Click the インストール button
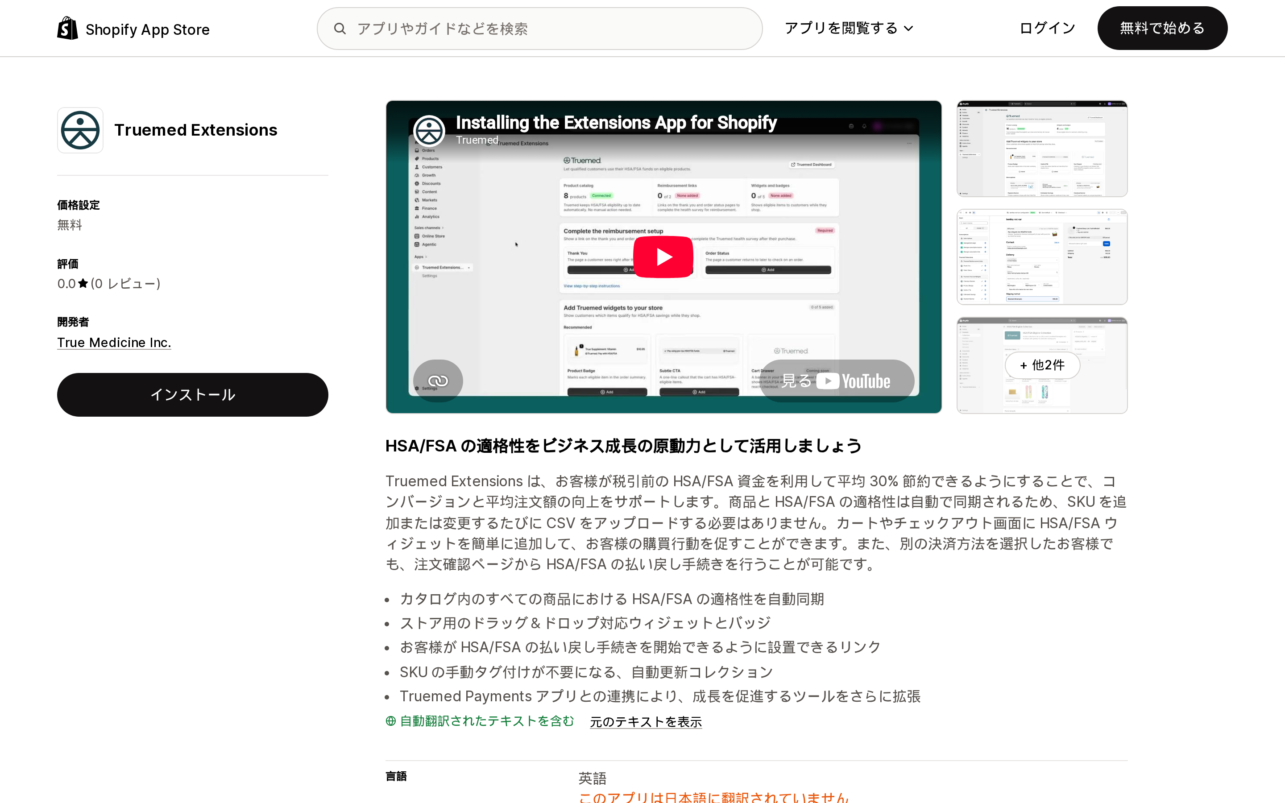 pos(192,395)
